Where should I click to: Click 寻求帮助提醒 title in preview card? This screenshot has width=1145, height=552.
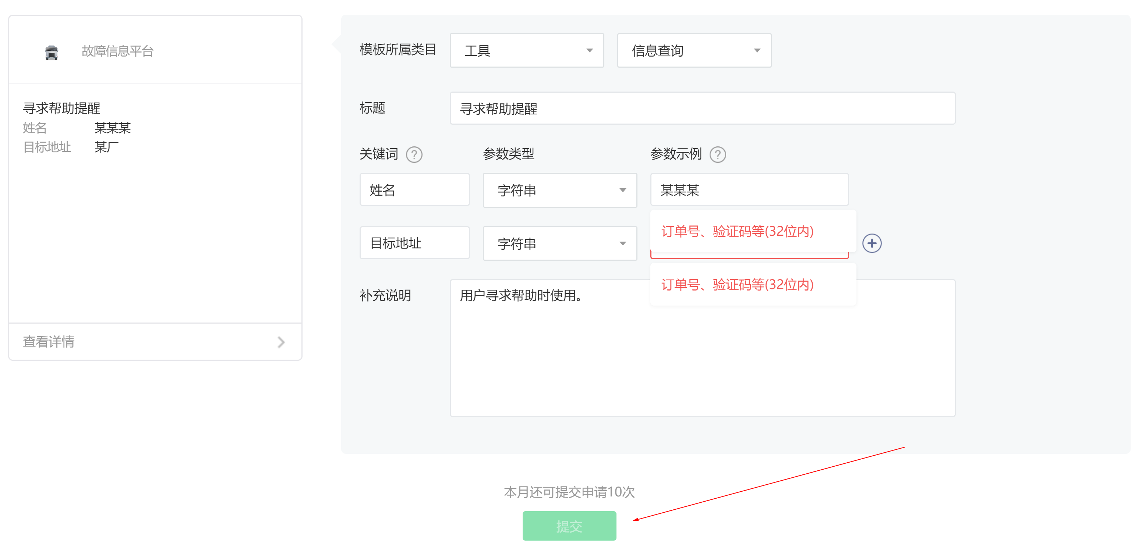(62, 108)
